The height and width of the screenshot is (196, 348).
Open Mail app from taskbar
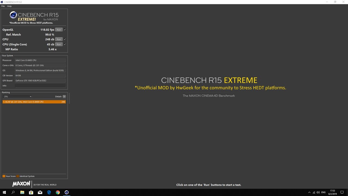pyautogui.click(x=40, y=192)
